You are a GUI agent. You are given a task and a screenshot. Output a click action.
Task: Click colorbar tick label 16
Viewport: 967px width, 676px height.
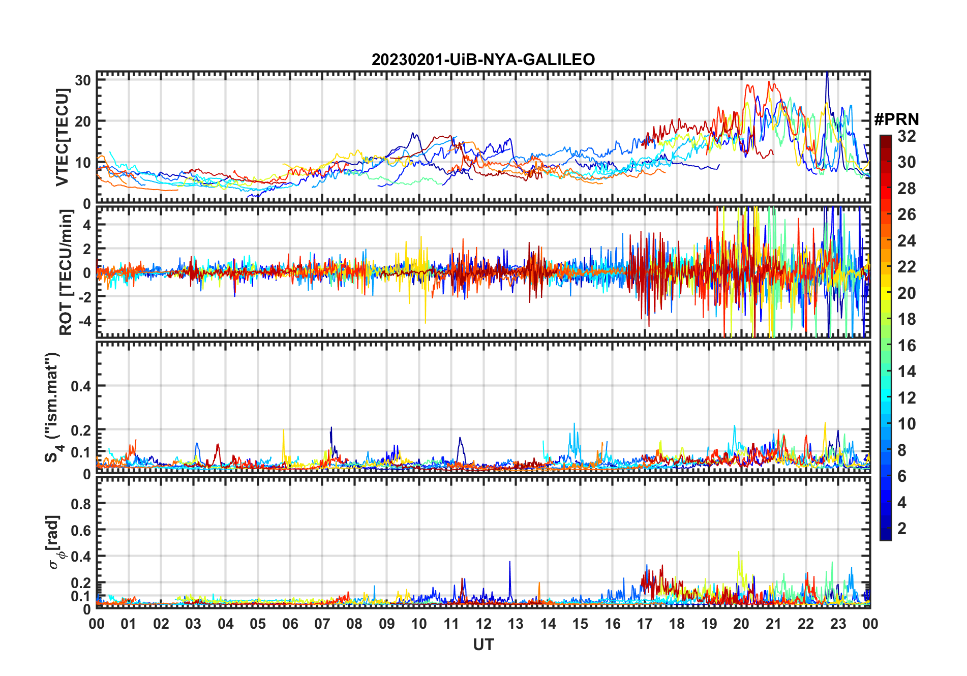[x=906, y=345]
